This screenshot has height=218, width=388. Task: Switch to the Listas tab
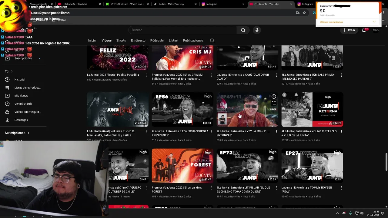[x=173, y=41]
